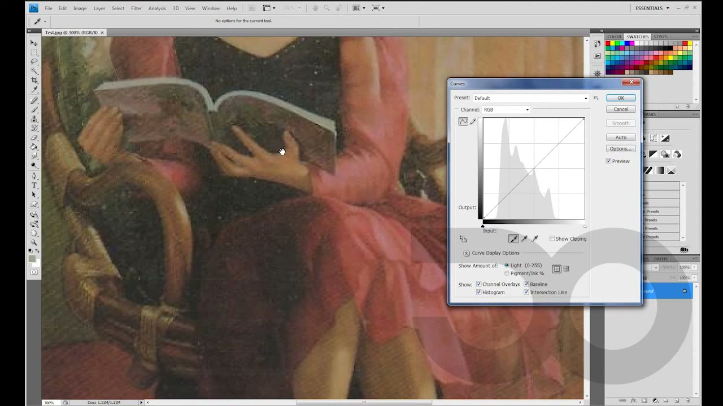
Task: Open the Filter menu
Action: click(136, 8)
